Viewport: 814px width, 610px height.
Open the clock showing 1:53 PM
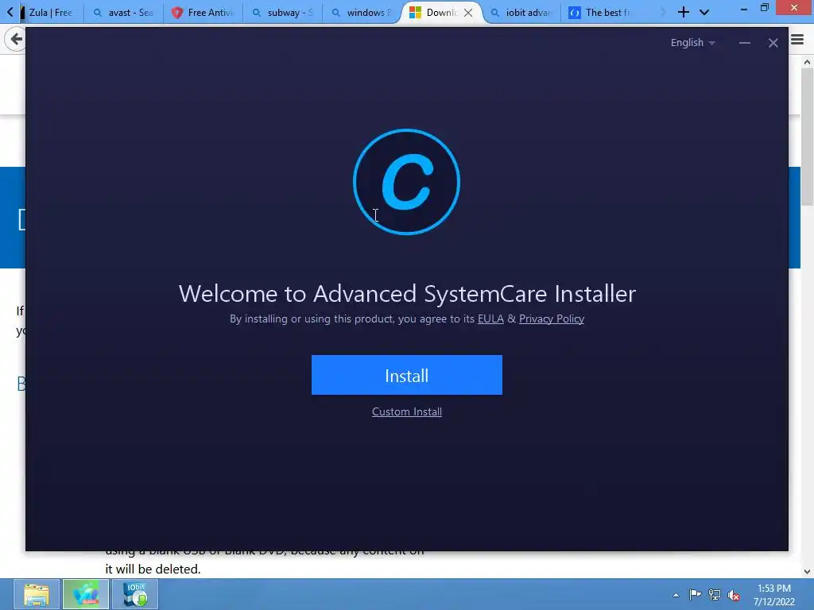[x=774, y=595]
